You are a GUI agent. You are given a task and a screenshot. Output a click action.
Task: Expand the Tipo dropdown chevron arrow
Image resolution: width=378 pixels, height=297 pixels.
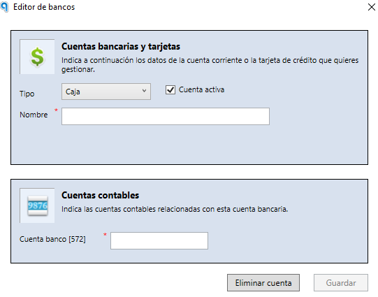[x=144, y=91]
